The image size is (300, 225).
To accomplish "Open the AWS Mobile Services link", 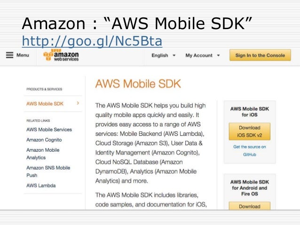I will [49, 130].
